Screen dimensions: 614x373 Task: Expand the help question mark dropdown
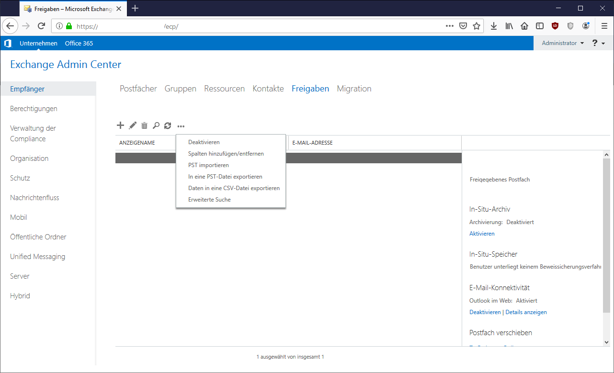click(598, 43)
